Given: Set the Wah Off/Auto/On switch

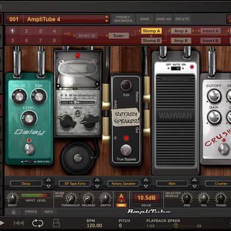Looking at the screenshot, I should [x=176, y=68].
